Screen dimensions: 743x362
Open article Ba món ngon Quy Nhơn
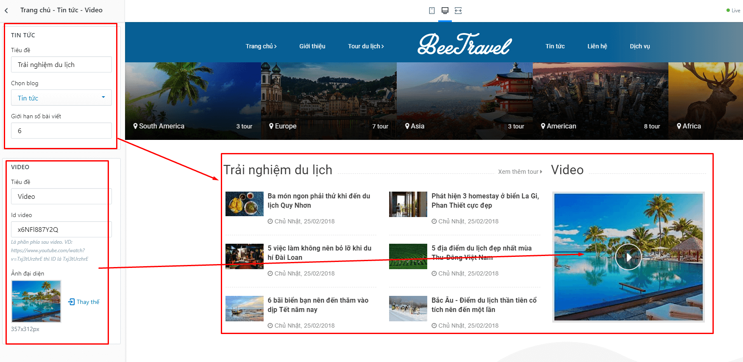(x=319, y=200)
